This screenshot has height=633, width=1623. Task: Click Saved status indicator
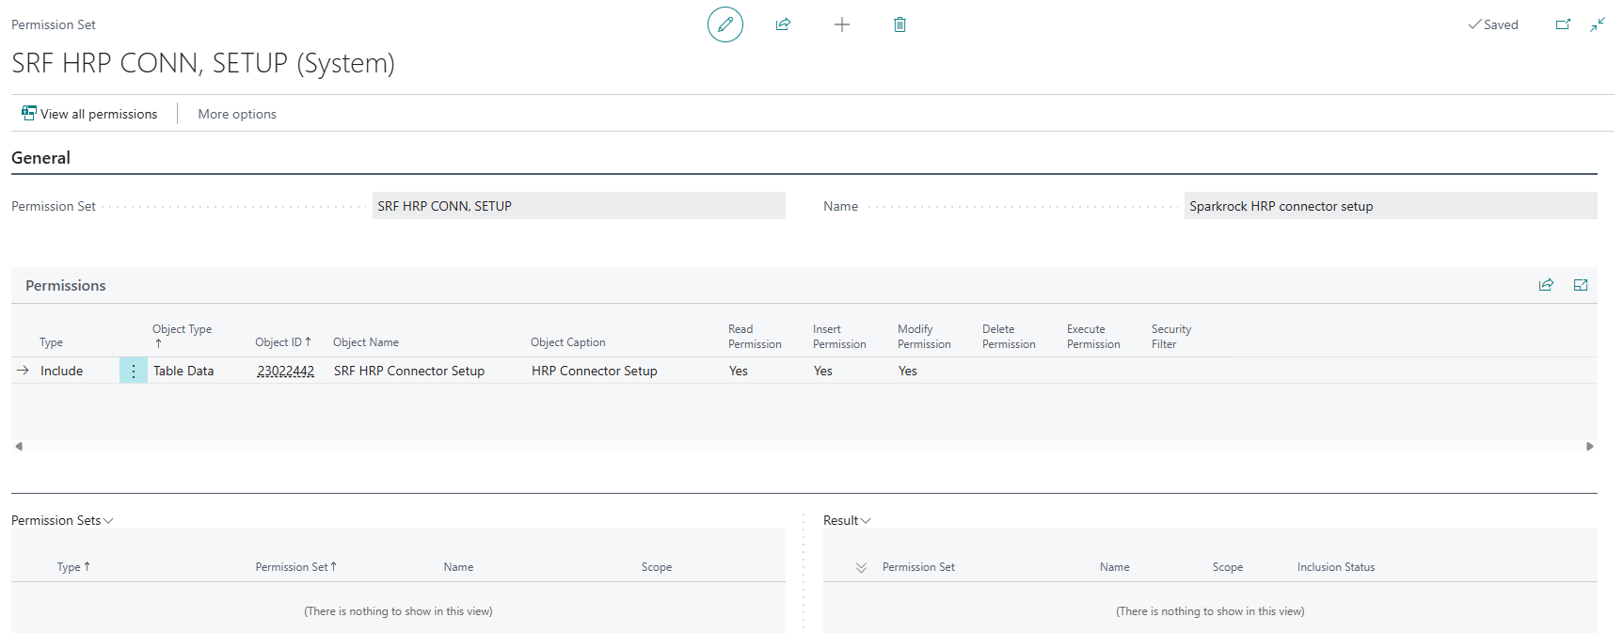(x=1493, y=24)
